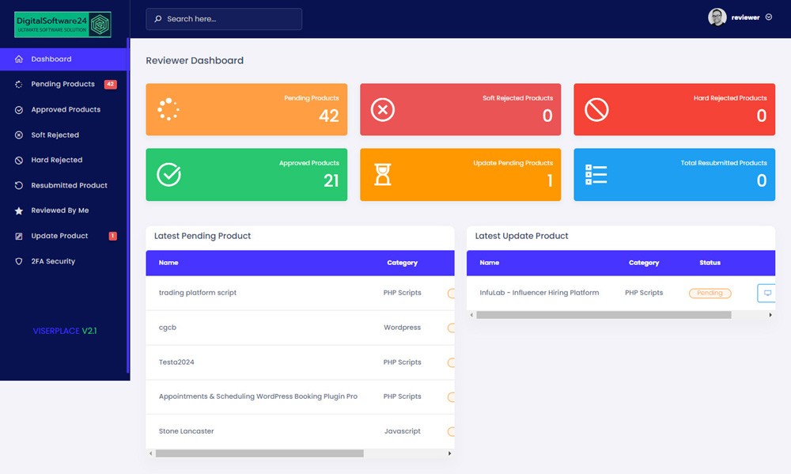Click the Pending status badge for InfuLab
Image resolution: width=791 pixels, height=474 pixels.
coord(710,293)
